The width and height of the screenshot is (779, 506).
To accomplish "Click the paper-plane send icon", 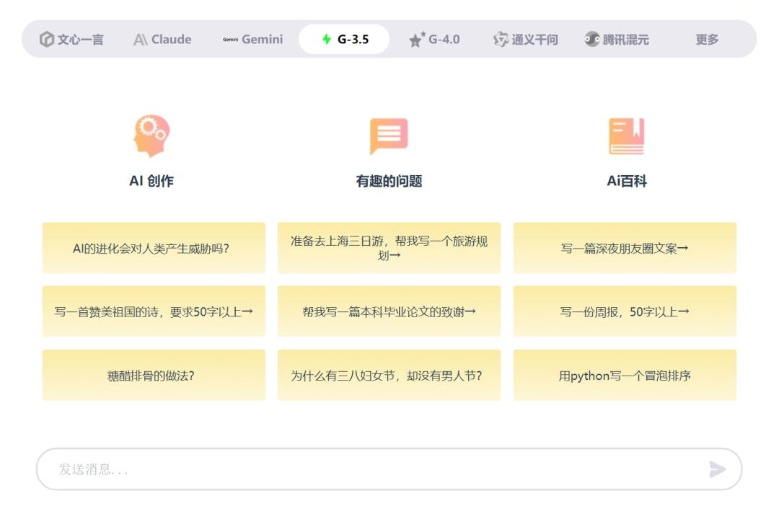I will 717,470.
